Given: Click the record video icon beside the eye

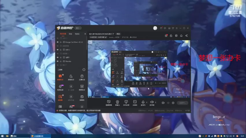Looking at the screenshot, I should [x=163, y=103].
